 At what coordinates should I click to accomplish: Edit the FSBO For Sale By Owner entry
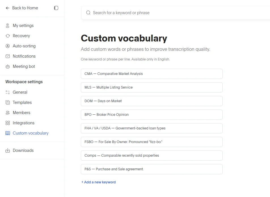coord(152,142)
